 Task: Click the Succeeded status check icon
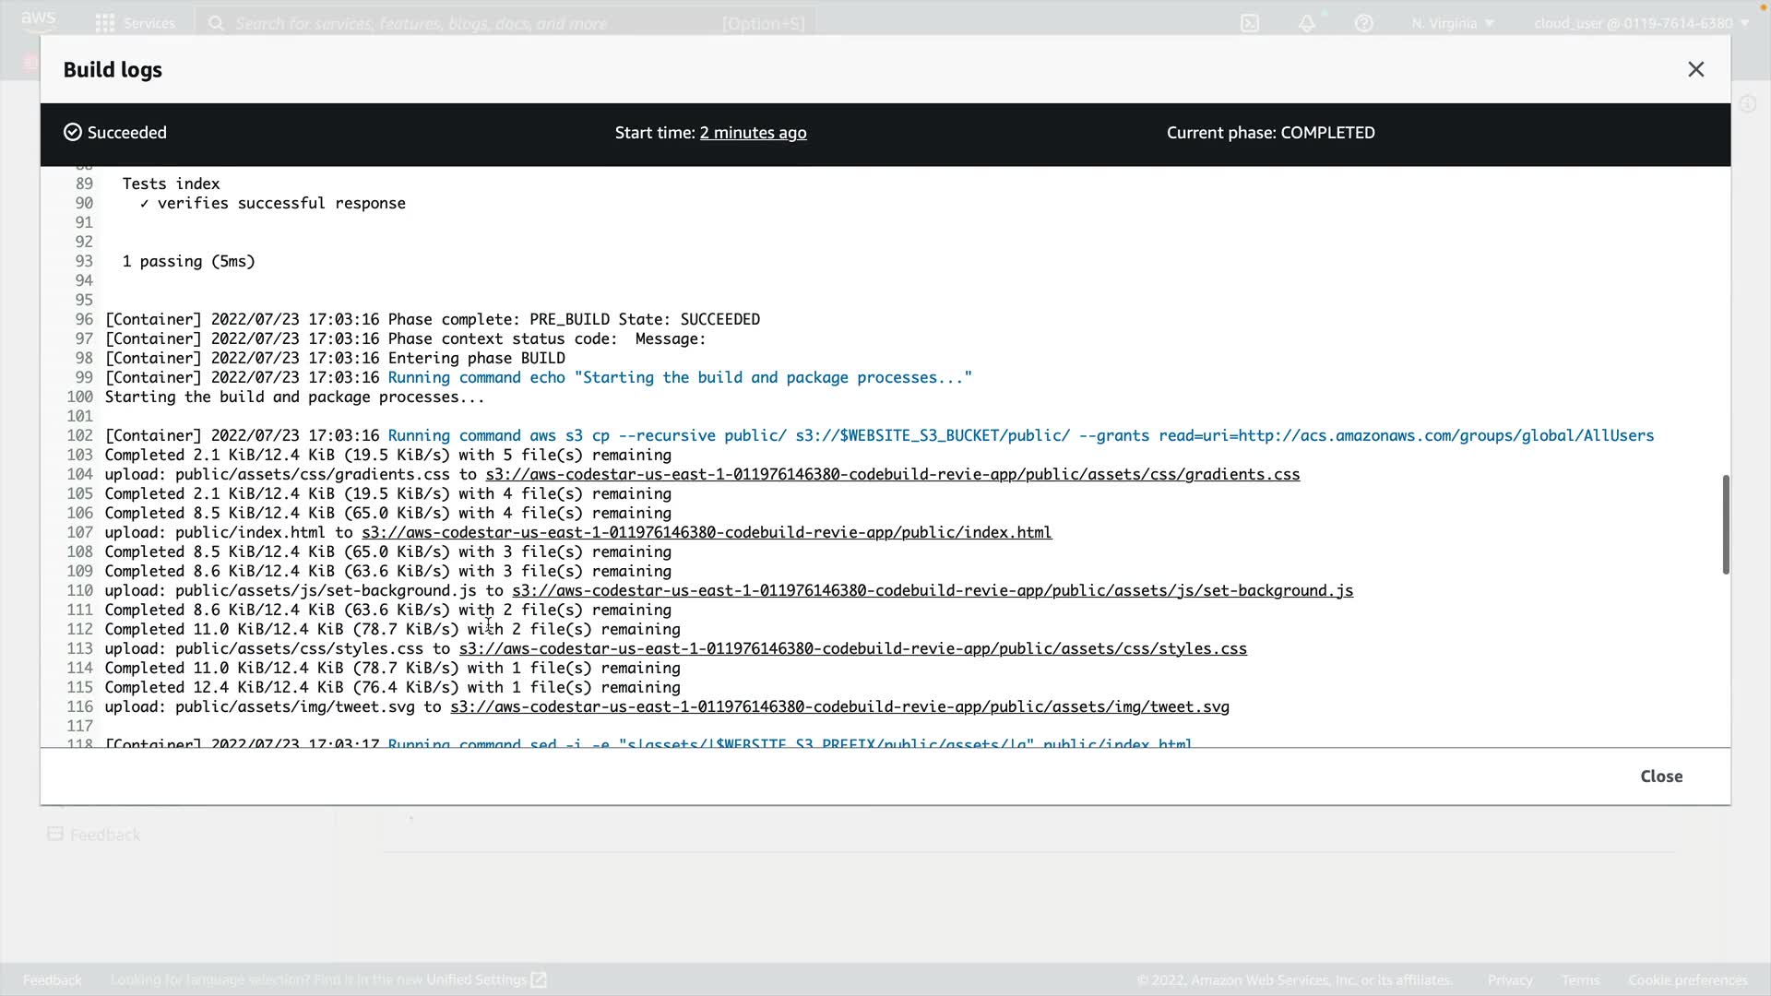(72, 133)
